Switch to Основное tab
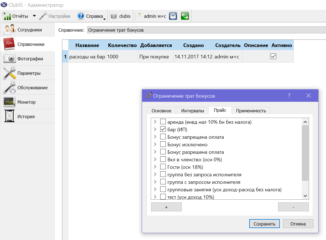This screenshot has width=326, height=240. (162, 111)
